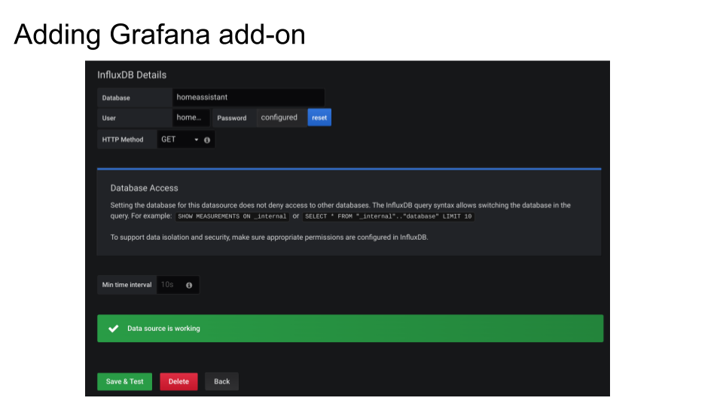Viewport: 723px width, 407px height.
Task: Click the checkmark icon in success banner
Action: coord(114,328)
